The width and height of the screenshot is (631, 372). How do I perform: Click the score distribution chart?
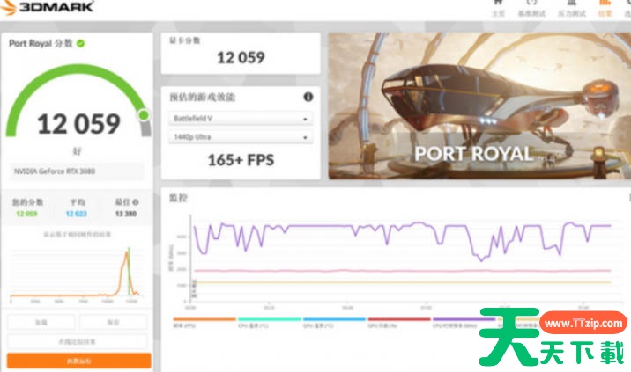pos(77,275)
